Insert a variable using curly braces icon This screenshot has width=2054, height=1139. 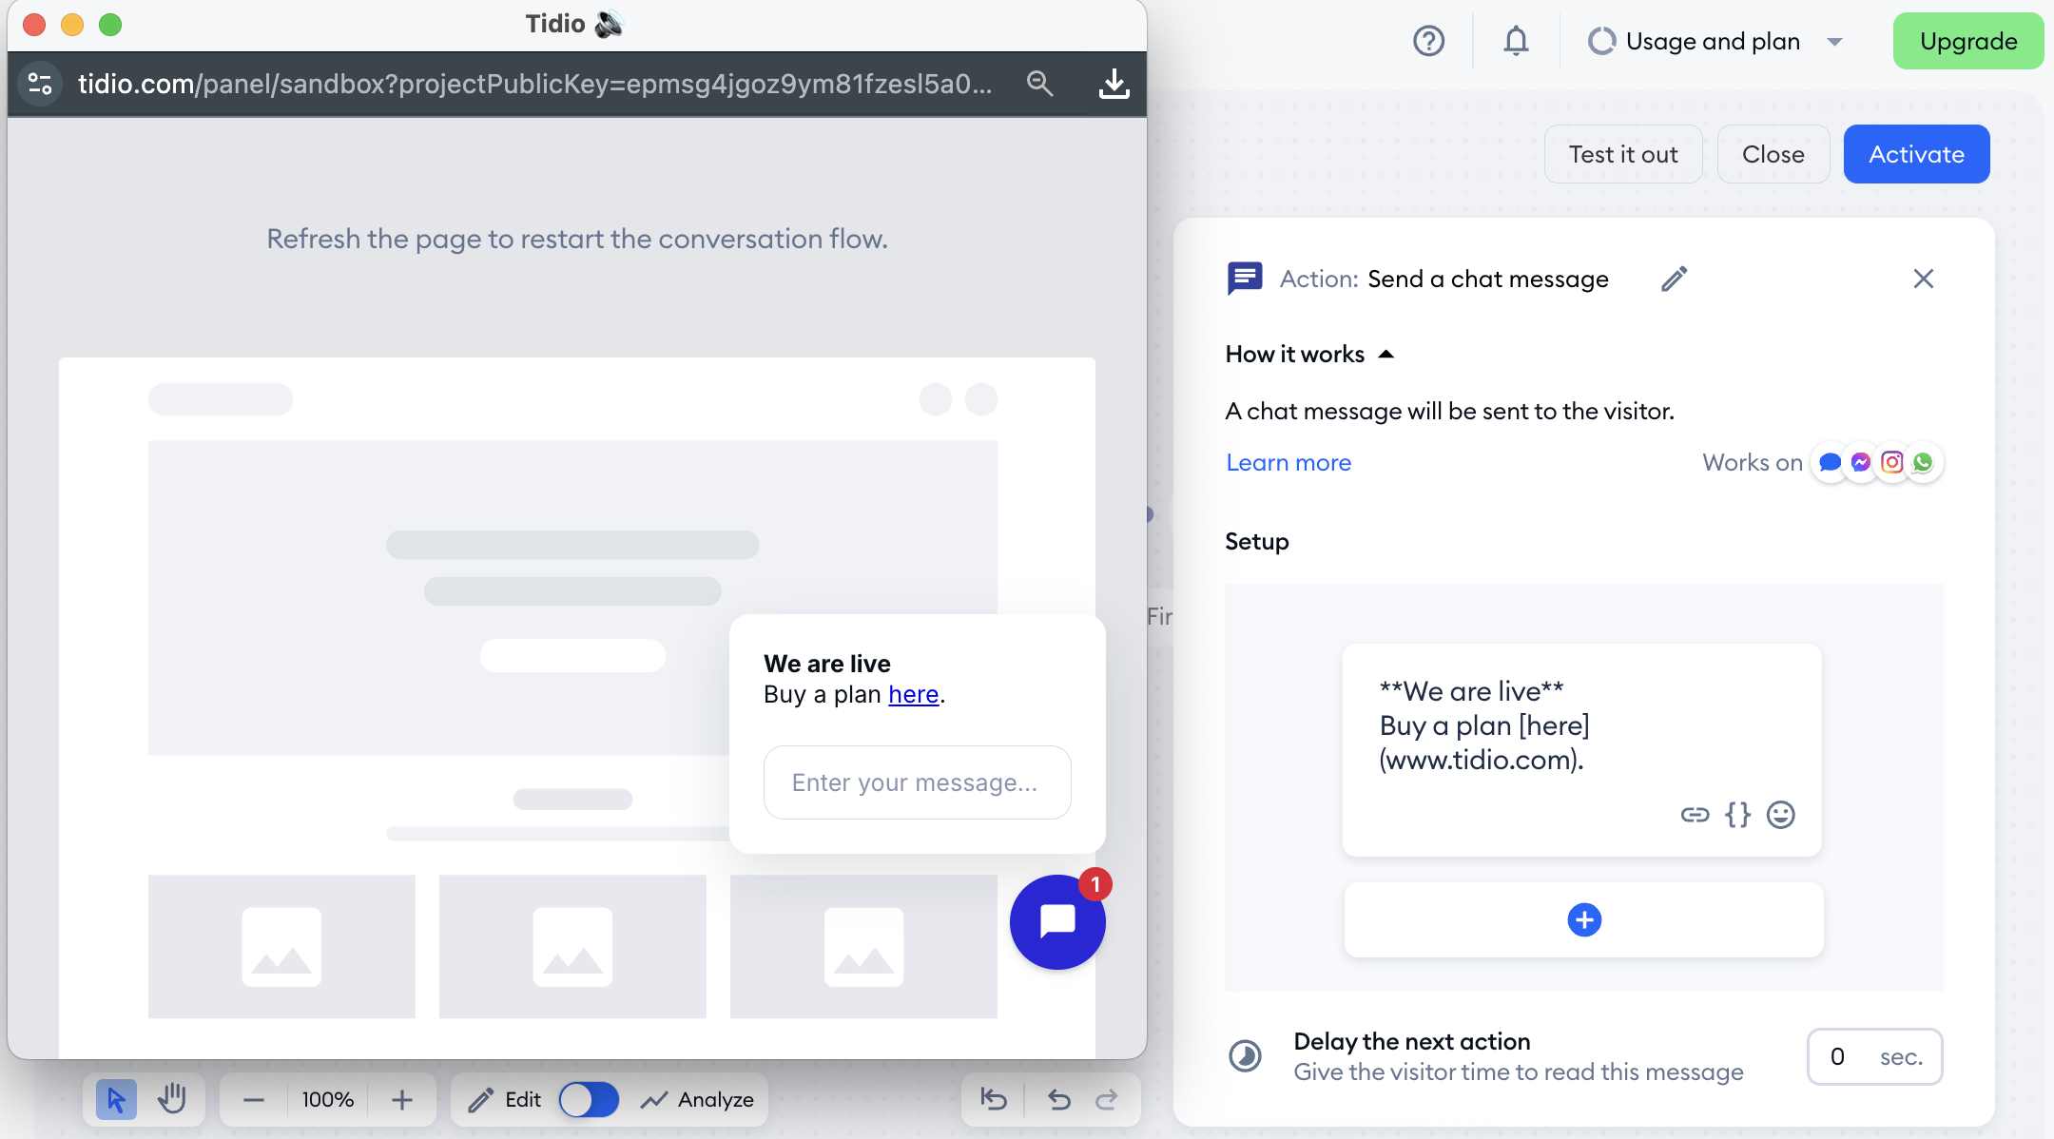pos(1737,815)
